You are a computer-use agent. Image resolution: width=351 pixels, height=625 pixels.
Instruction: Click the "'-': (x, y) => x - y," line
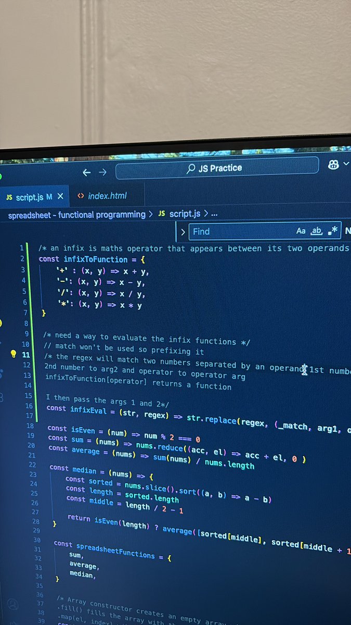(101, 283)
